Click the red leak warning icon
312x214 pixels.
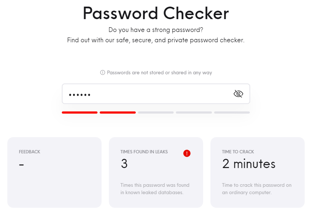pyautogui.click(x=187, y=153)
